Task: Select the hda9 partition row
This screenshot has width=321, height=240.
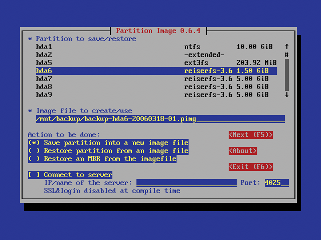Action: (150, 94)
